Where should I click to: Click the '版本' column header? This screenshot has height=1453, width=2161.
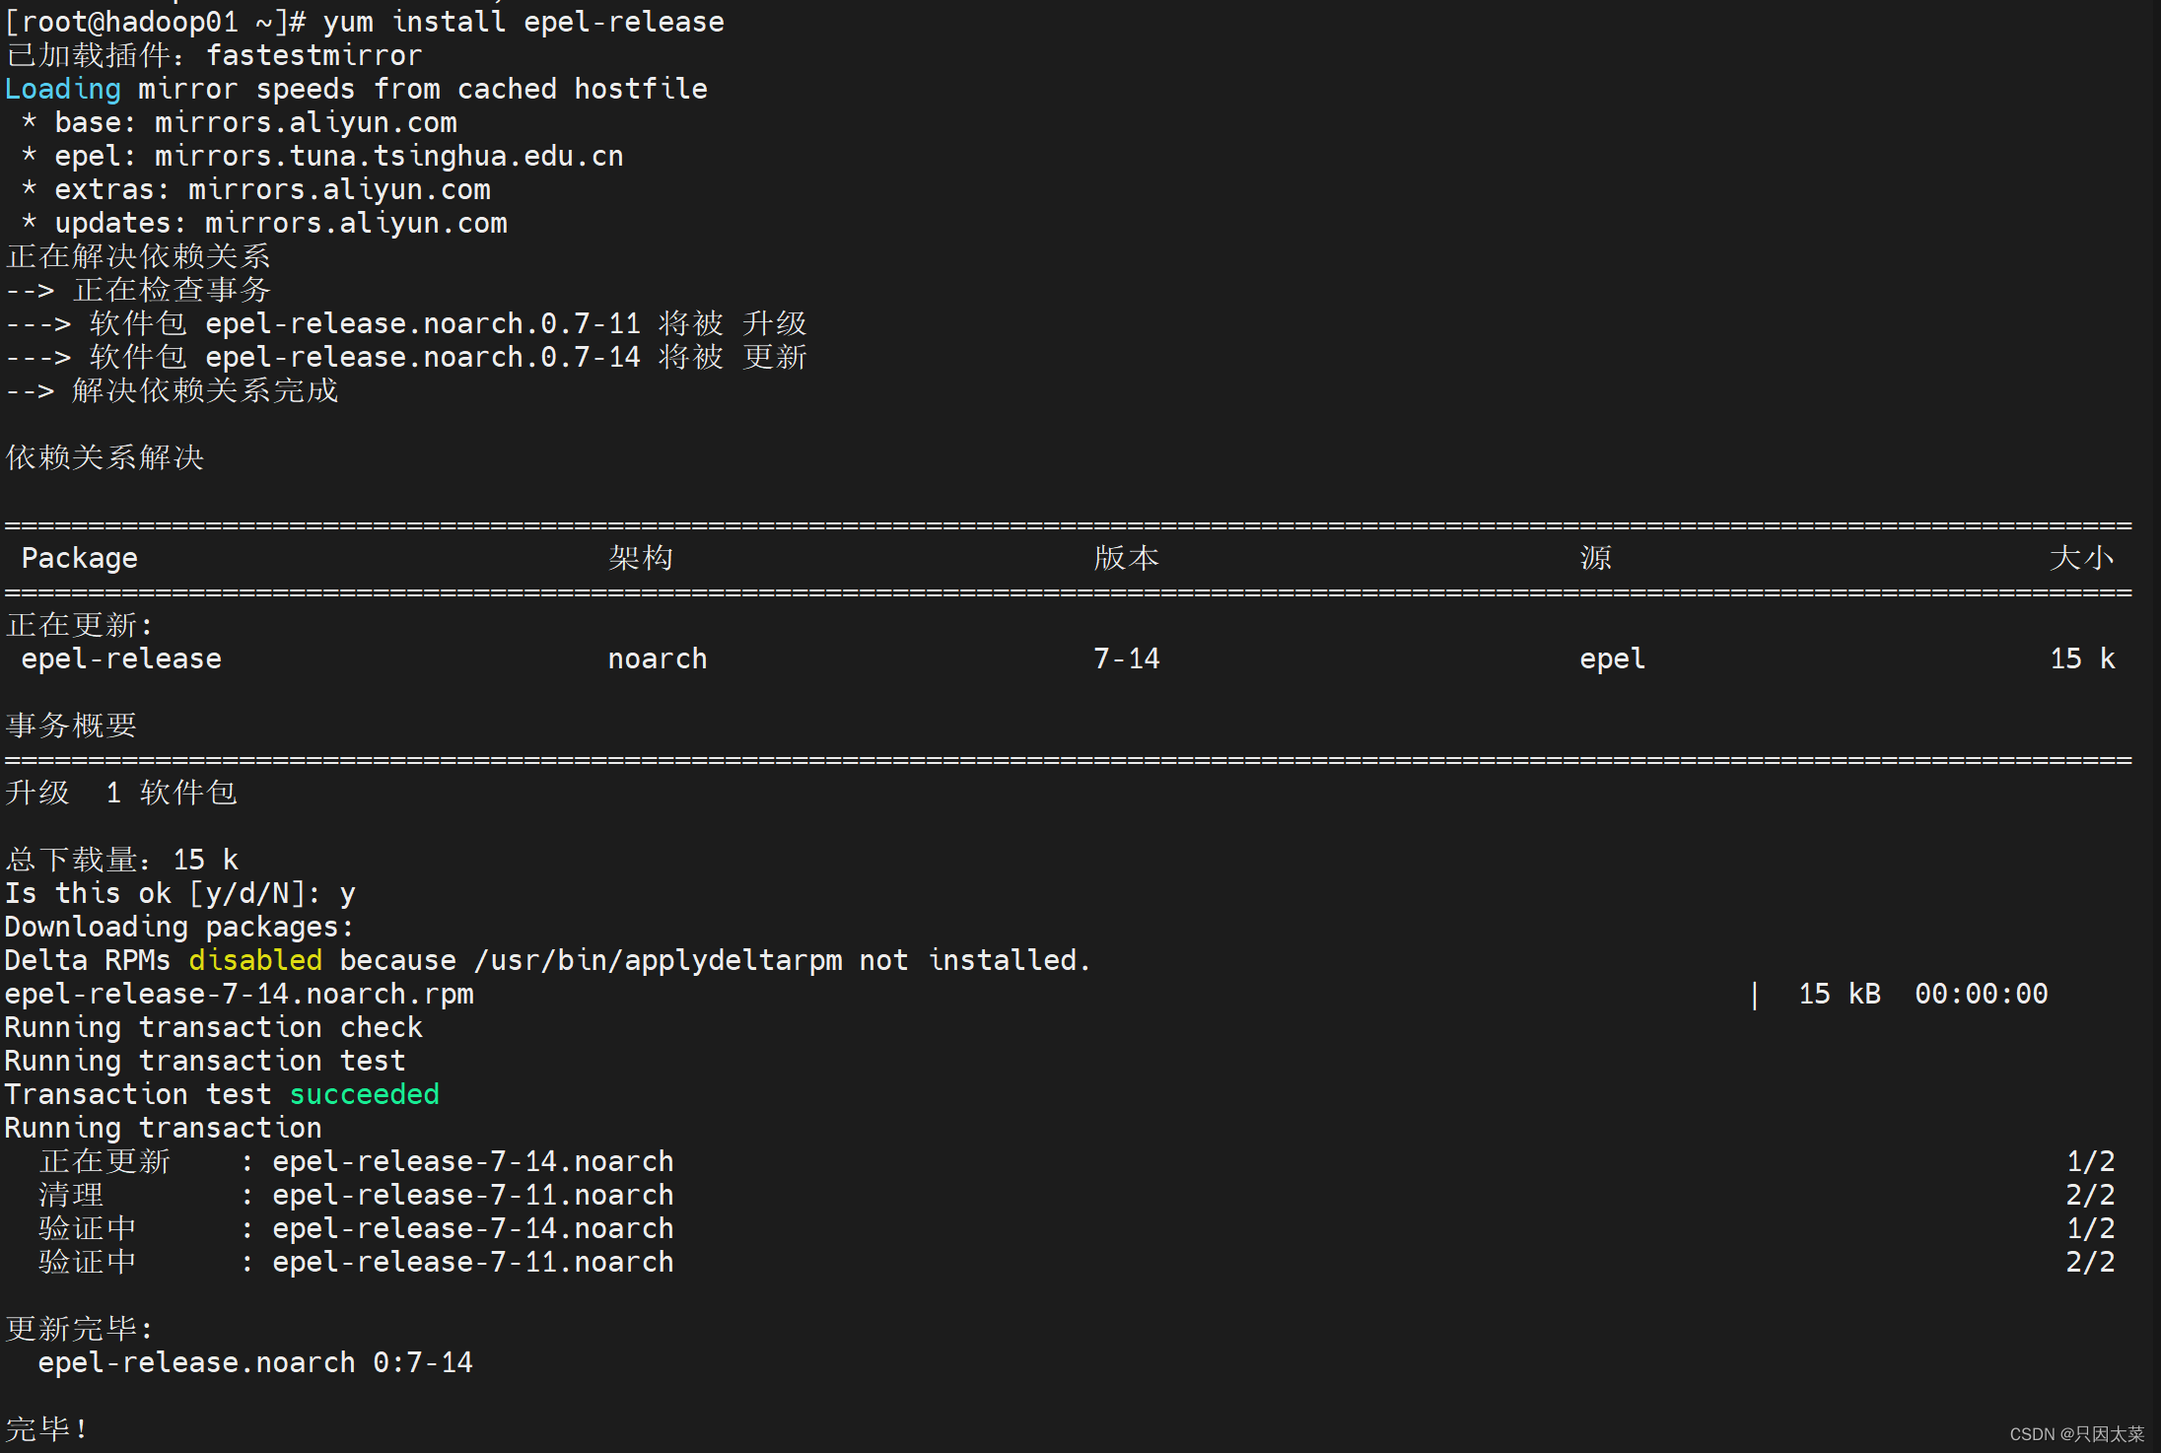pyautogui.click(x=1127, y=558)
